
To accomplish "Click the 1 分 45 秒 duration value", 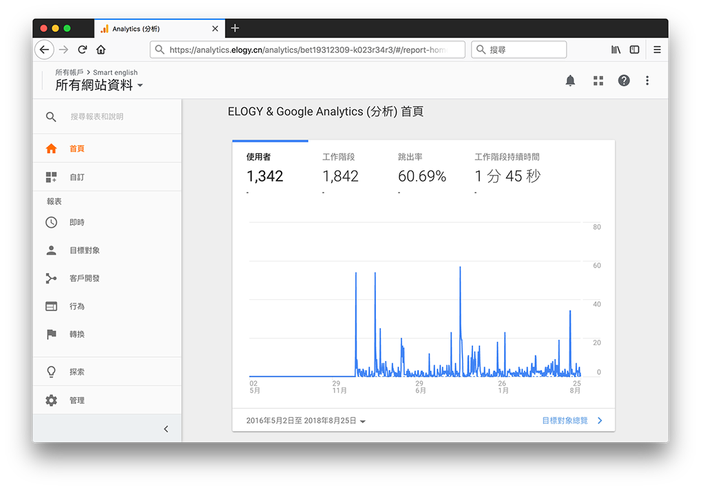I will pyautogui.click(x=508, y=176).
